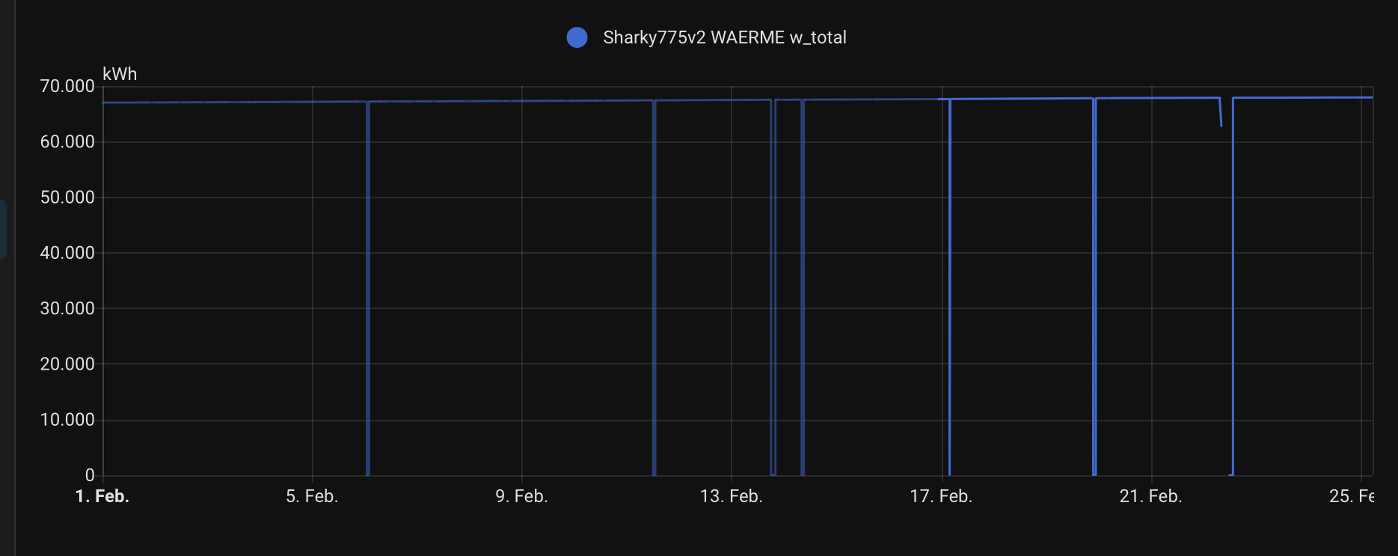Screen dimensions: 1398x556
Task: Click the Sharky775v2 WAERME w_total legend label
Action: pyautogui.click(x=725, y=37)
